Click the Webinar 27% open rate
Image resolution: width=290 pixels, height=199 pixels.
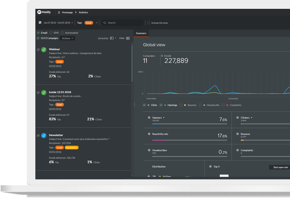click(x=52, y=76)
